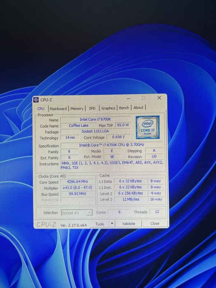This screenshot has width=216, height=288.
Task: Click the Tools button
Action: point(100,224)
